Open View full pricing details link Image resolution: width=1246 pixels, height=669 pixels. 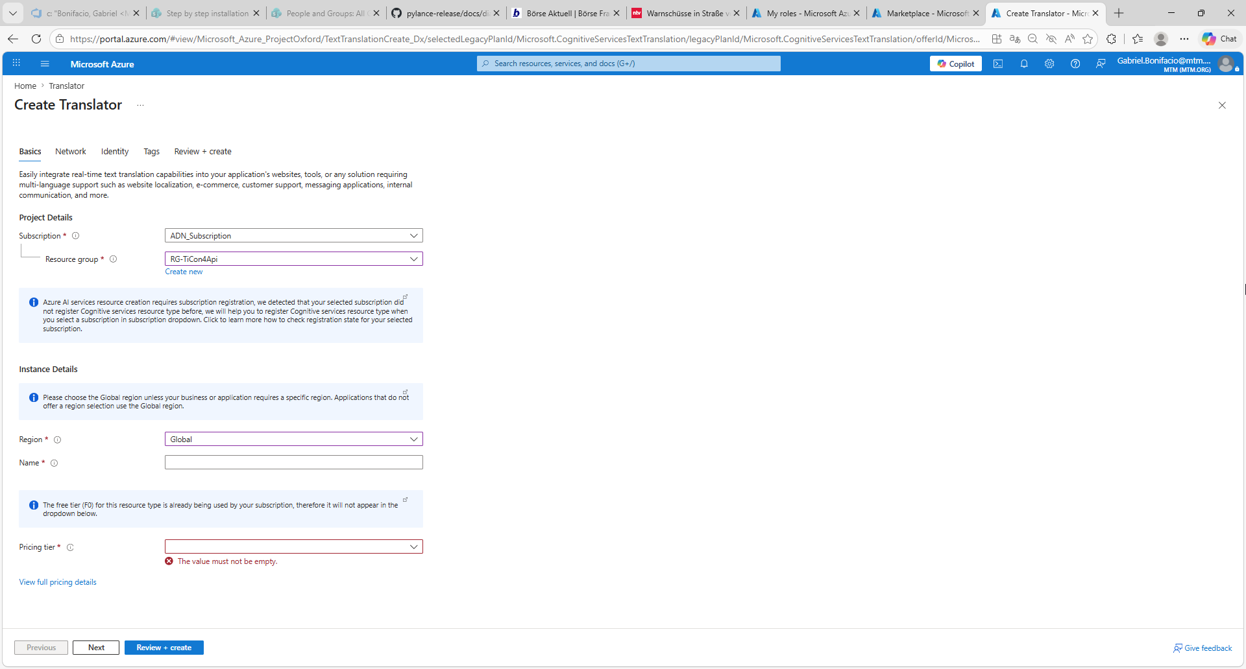(58, 582)
